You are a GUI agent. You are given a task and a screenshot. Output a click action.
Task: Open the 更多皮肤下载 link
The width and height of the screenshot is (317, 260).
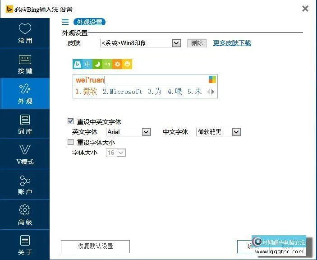232,43
